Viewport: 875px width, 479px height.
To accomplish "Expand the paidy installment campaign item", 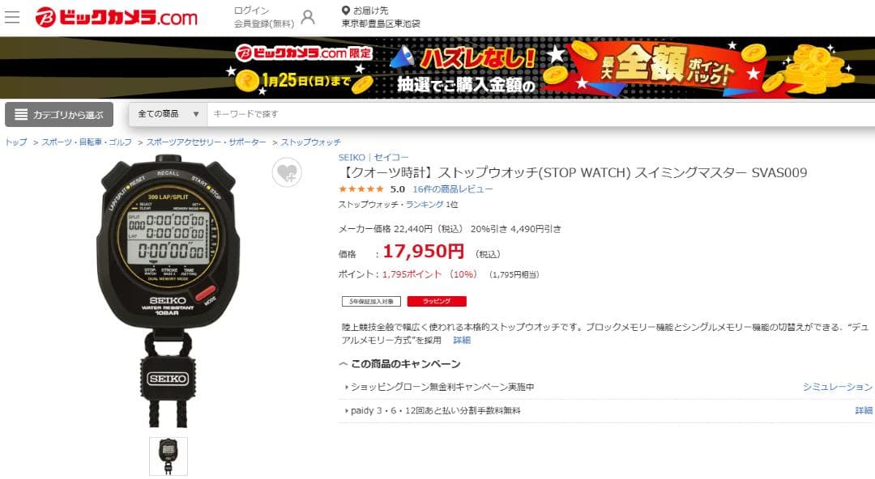I will pos(433,410).
